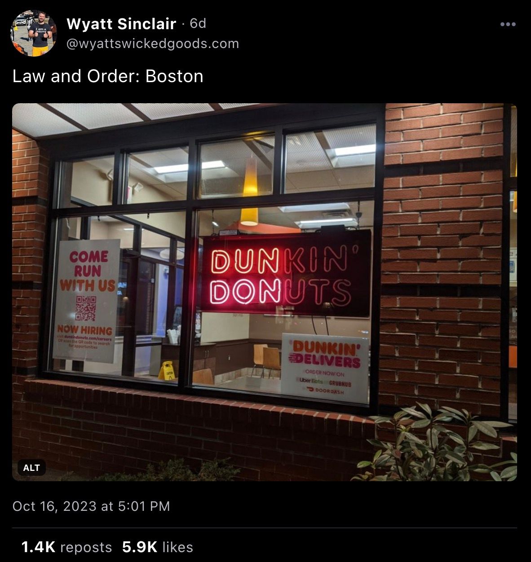The height and width of the screenshot is (562, 531).
Task: Open the three-dot more options menu
Action: click(x=508, y=24)
